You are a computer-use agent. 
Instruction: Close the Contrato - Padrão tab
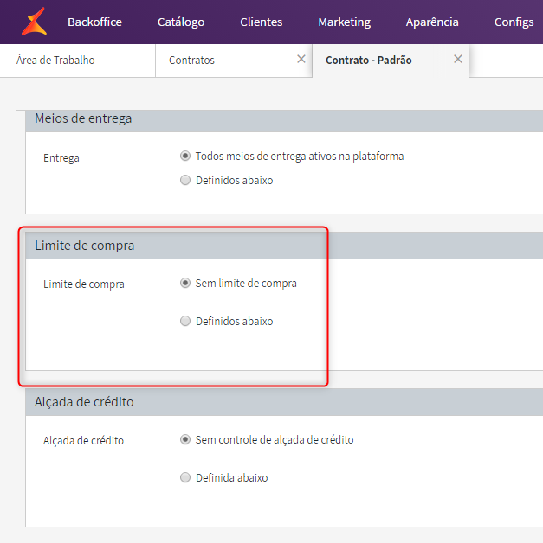point(458,59)
